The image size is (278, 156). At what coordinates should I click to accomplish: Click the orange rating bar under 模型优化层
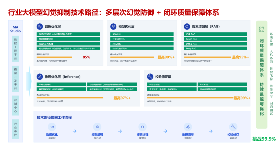click(x=132, y=57)
